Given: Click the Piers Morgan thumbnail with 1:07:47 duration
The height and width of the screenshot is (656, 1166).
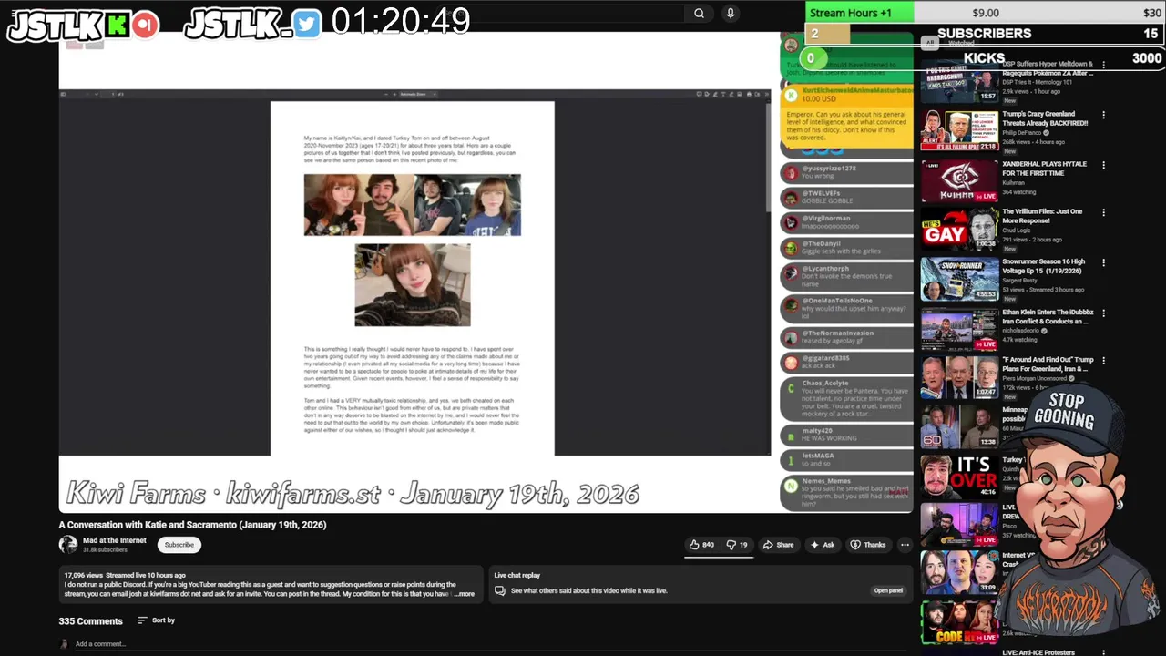Looking at the screenshot, I should [959, 377].
